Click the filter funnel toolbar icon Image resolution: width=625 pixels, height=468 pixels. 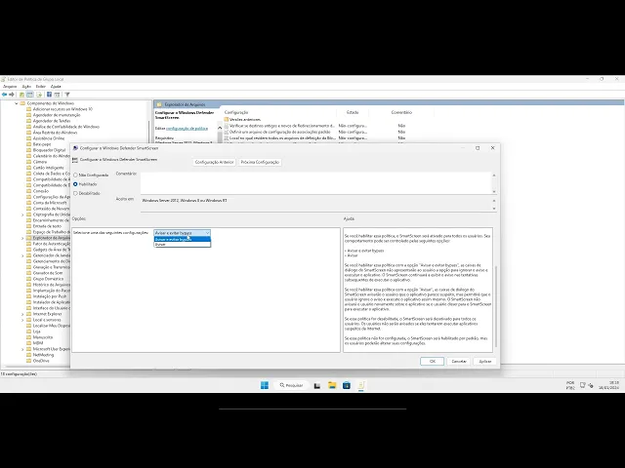tap(67, 95)
